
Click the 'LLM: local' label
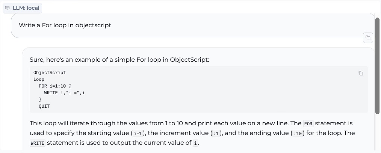pos(26,8)
